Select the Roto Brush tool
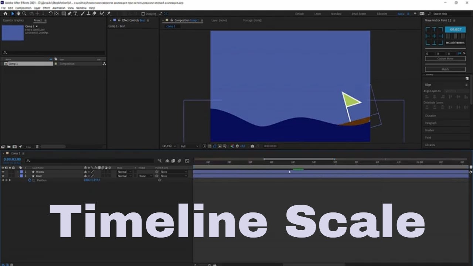Screen dimensions: 473x266 click(x=101, y=14)
